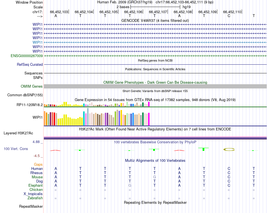Open OMIM Gene Phenotypes track title
267x213 pixels.
155,82
